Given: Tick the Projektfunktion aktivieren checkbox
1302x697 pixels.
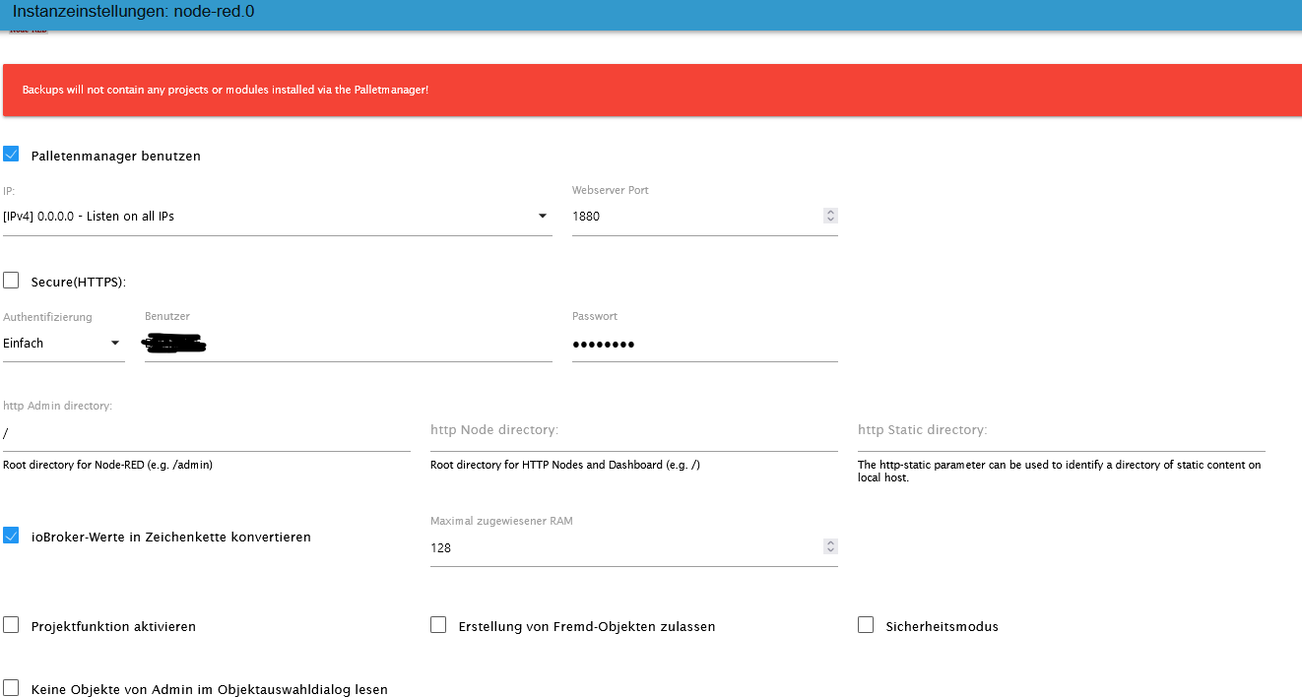Looking at the screenshot, I should click(12, 625).
